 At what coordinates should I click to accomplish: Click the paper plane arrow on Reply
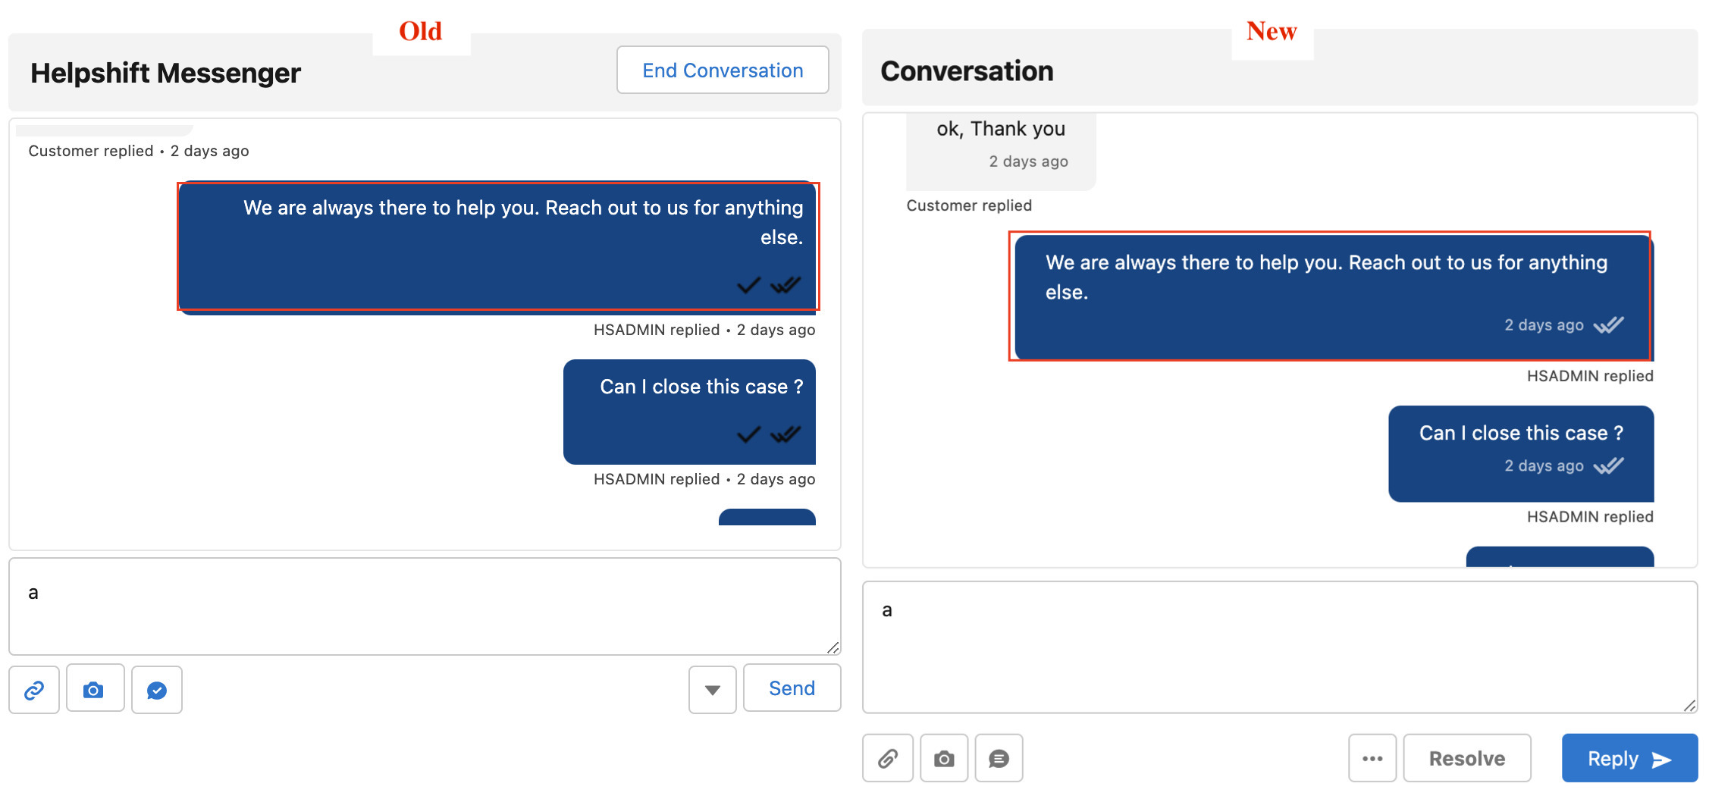1662,760
